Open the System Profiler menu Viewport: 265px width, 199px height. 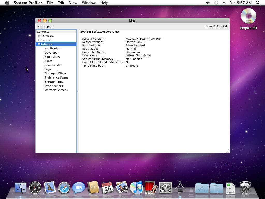28,3
